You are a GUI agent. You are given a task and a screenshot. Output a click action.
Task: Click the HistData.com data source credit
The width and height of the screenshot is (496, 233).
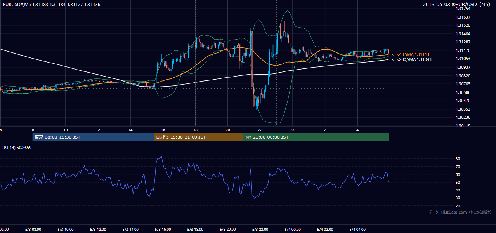460,212
